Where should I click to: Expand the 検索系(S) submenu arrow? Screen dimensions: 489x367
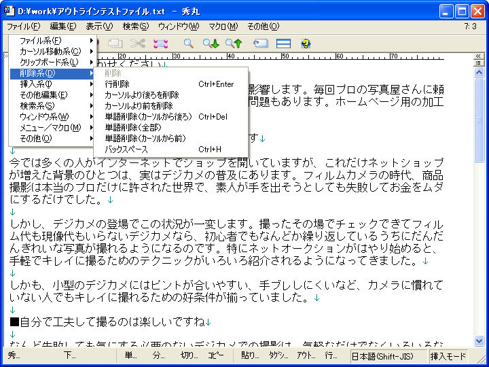(x=92, y=106)
